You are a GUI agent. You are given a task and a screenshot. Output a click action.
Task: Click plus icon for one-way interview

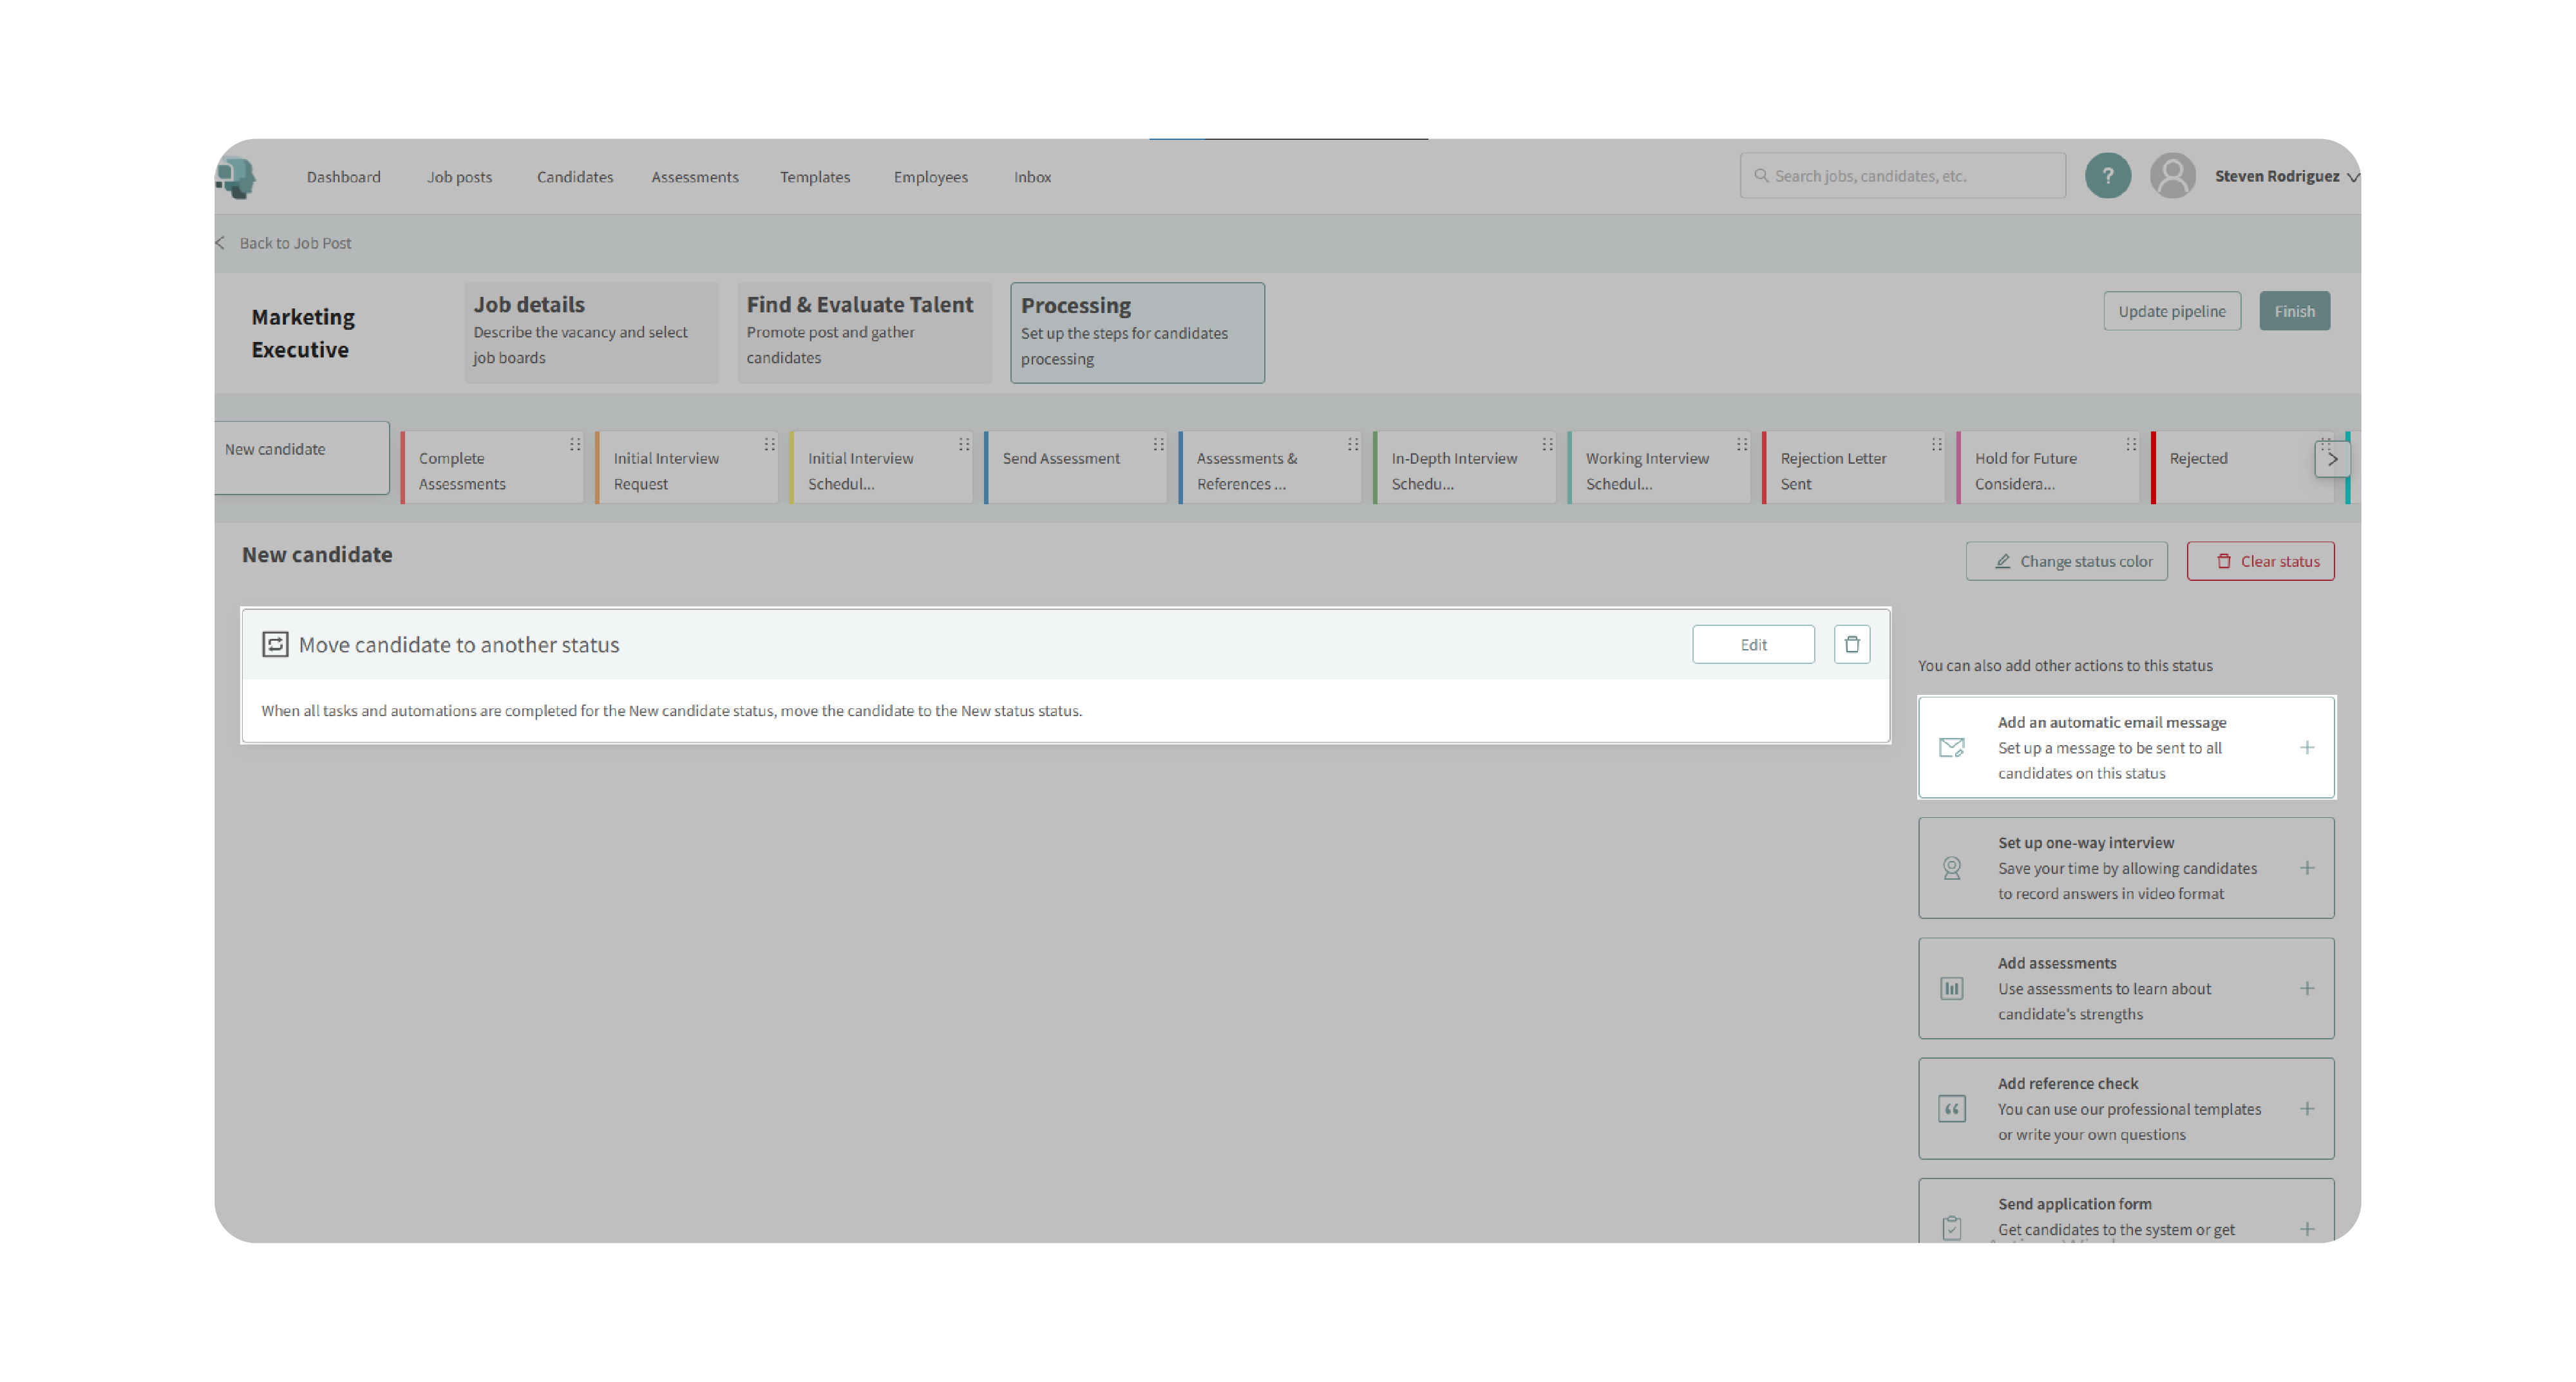2306,868
